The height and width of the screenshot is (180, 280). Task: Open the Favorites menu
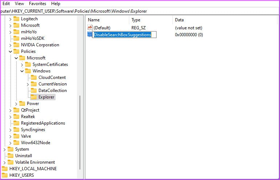click(37, 4)
